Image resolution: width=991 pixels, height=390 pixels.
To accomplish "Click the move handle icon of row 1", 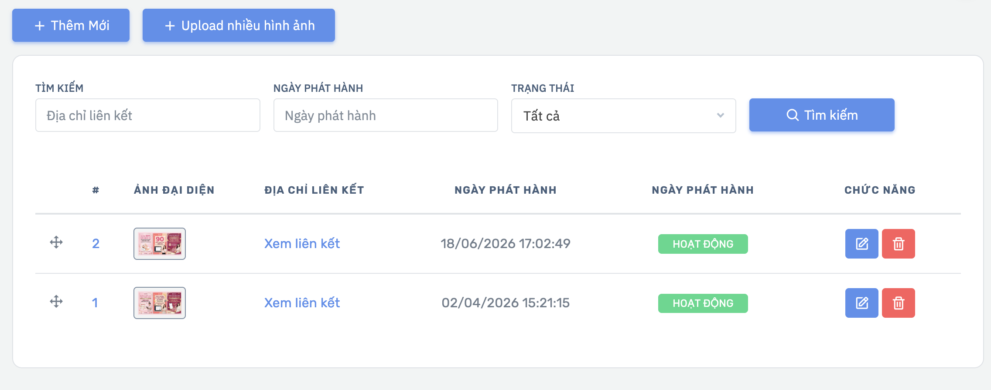I will [x=56, y=302].
